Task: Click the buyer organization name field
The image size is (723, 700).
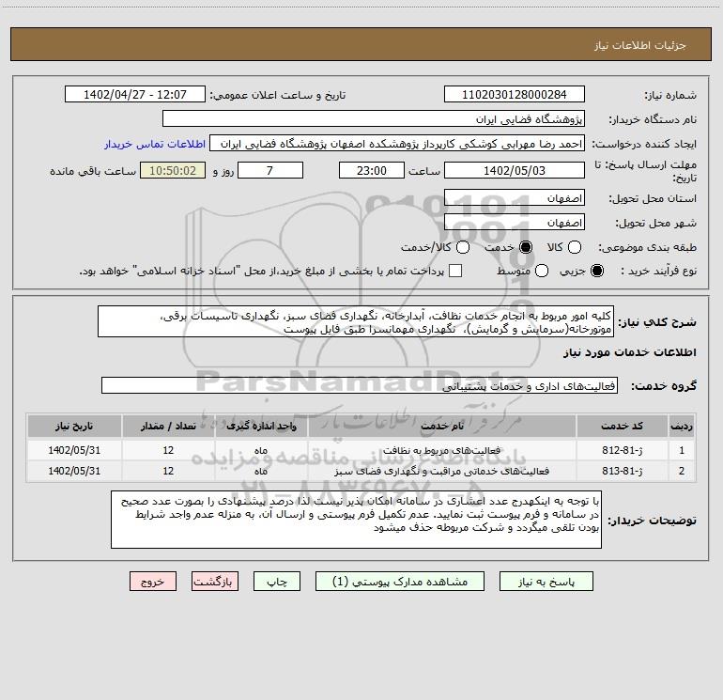Action: tap(374, 119)
